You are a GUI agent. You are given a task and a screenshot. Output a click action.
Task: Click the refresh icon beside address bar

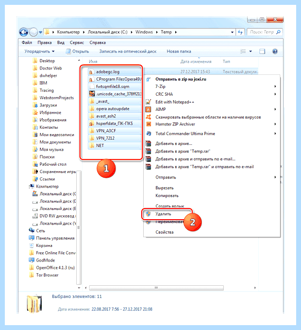pos(240,32)
